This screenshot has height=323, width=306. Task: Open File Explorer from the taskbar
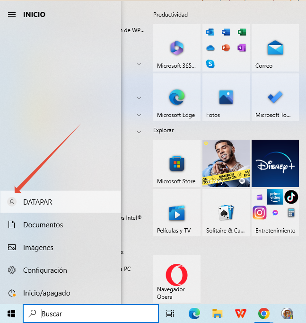[218, 314]
